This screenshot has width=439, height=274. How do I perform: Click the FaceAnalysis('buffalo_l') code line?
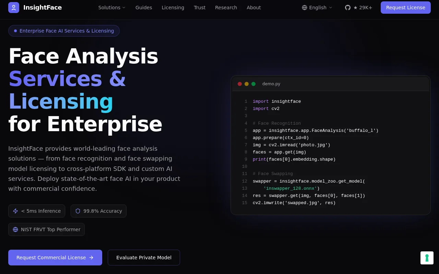(316, 130)
